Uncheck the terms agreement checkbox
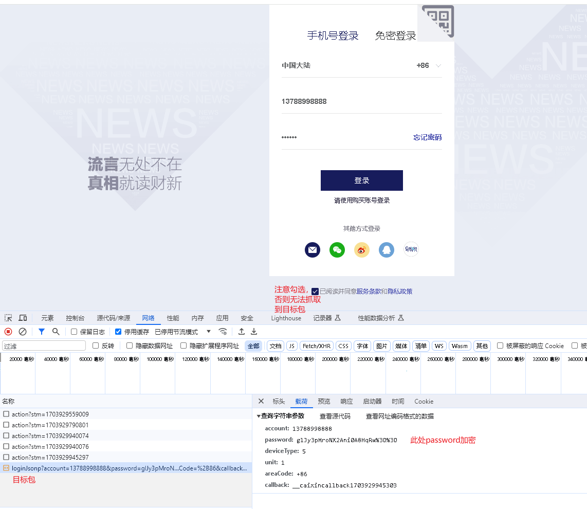This screenshot has width=587, height=509. (315, 292)
